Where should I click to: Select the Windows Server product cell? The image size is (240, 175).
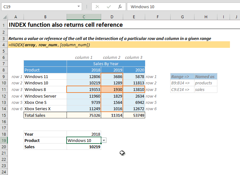click(x=45, y=96)
